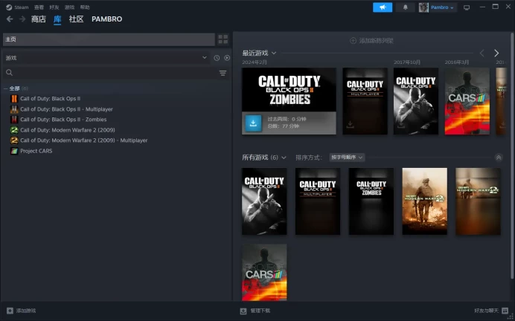Open Black Ops II Zombies cover in all games

[x=371, y=201]
